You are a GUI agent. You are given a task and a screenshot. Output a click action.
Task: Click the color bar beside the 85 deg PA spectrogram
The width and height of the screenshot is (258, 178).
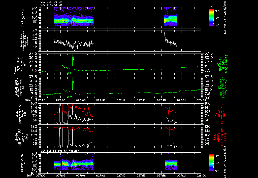211,163
